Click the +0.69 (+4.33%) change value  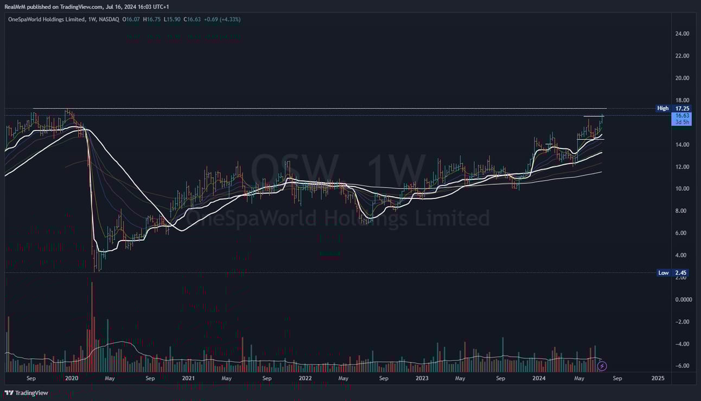[222, 20]
